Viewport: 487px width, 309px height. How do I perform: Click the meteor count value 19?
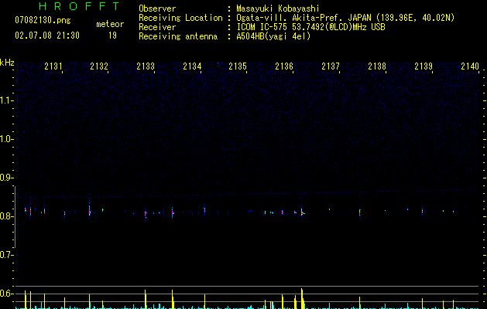112,36
